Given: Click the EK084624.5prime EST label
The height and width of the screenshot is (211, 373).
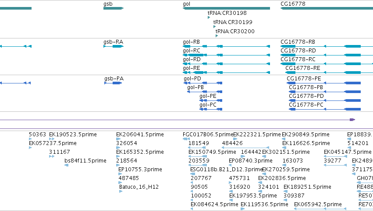Looking at the screenshot, I should (x=214, y=204).
